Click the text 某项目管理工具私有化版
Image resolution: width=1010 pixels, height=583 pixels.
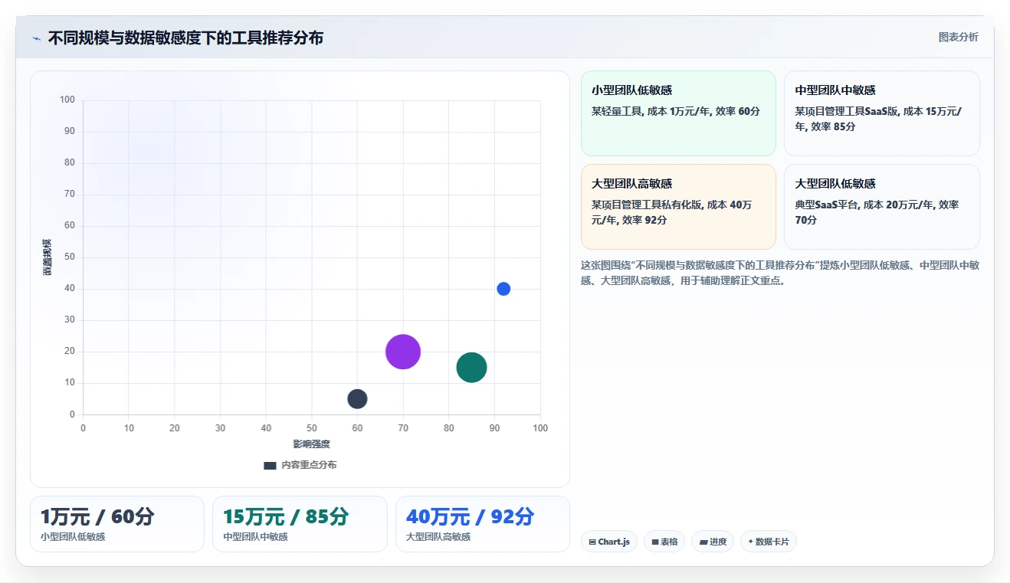[x=646, y=205]
